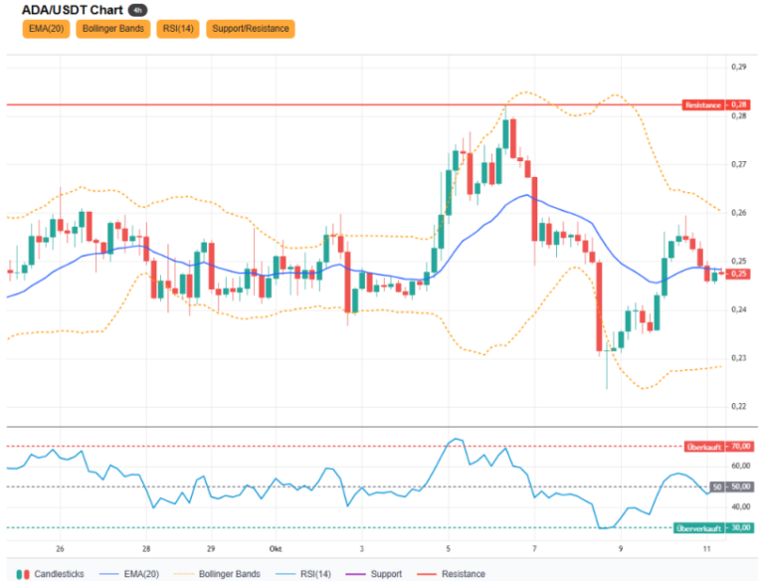Screen dimensions: 764x581
Task: Toggle RSI(14) legend entry
Action: pyautogui.click(x=303, y=574)
